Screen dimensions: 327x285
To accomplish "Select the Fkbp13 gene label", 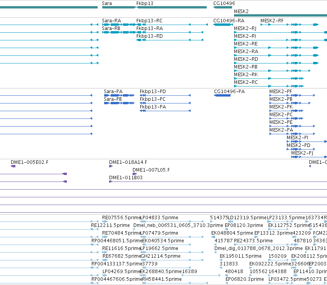I will tap(145, 3).
